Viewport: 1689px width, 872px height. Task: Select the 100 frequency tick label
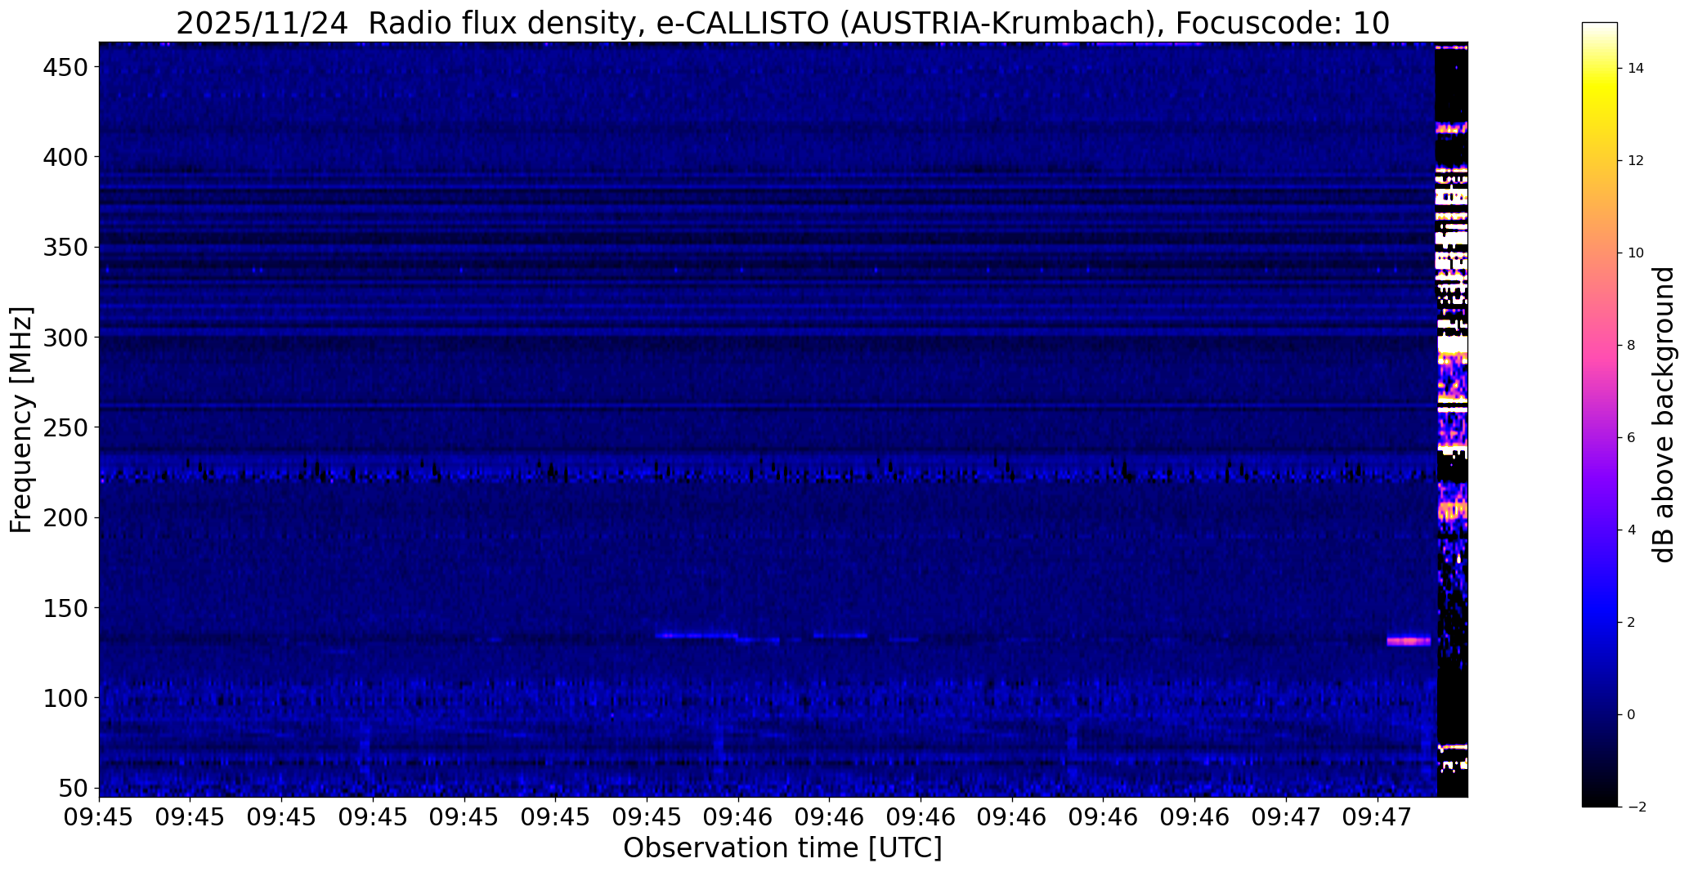point(65,698)
